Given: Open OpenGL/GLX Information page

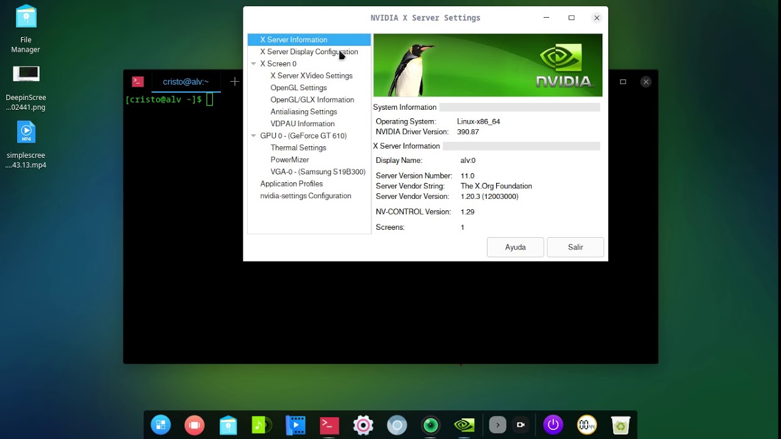Looking at the screenshot, I should (312, 100).
